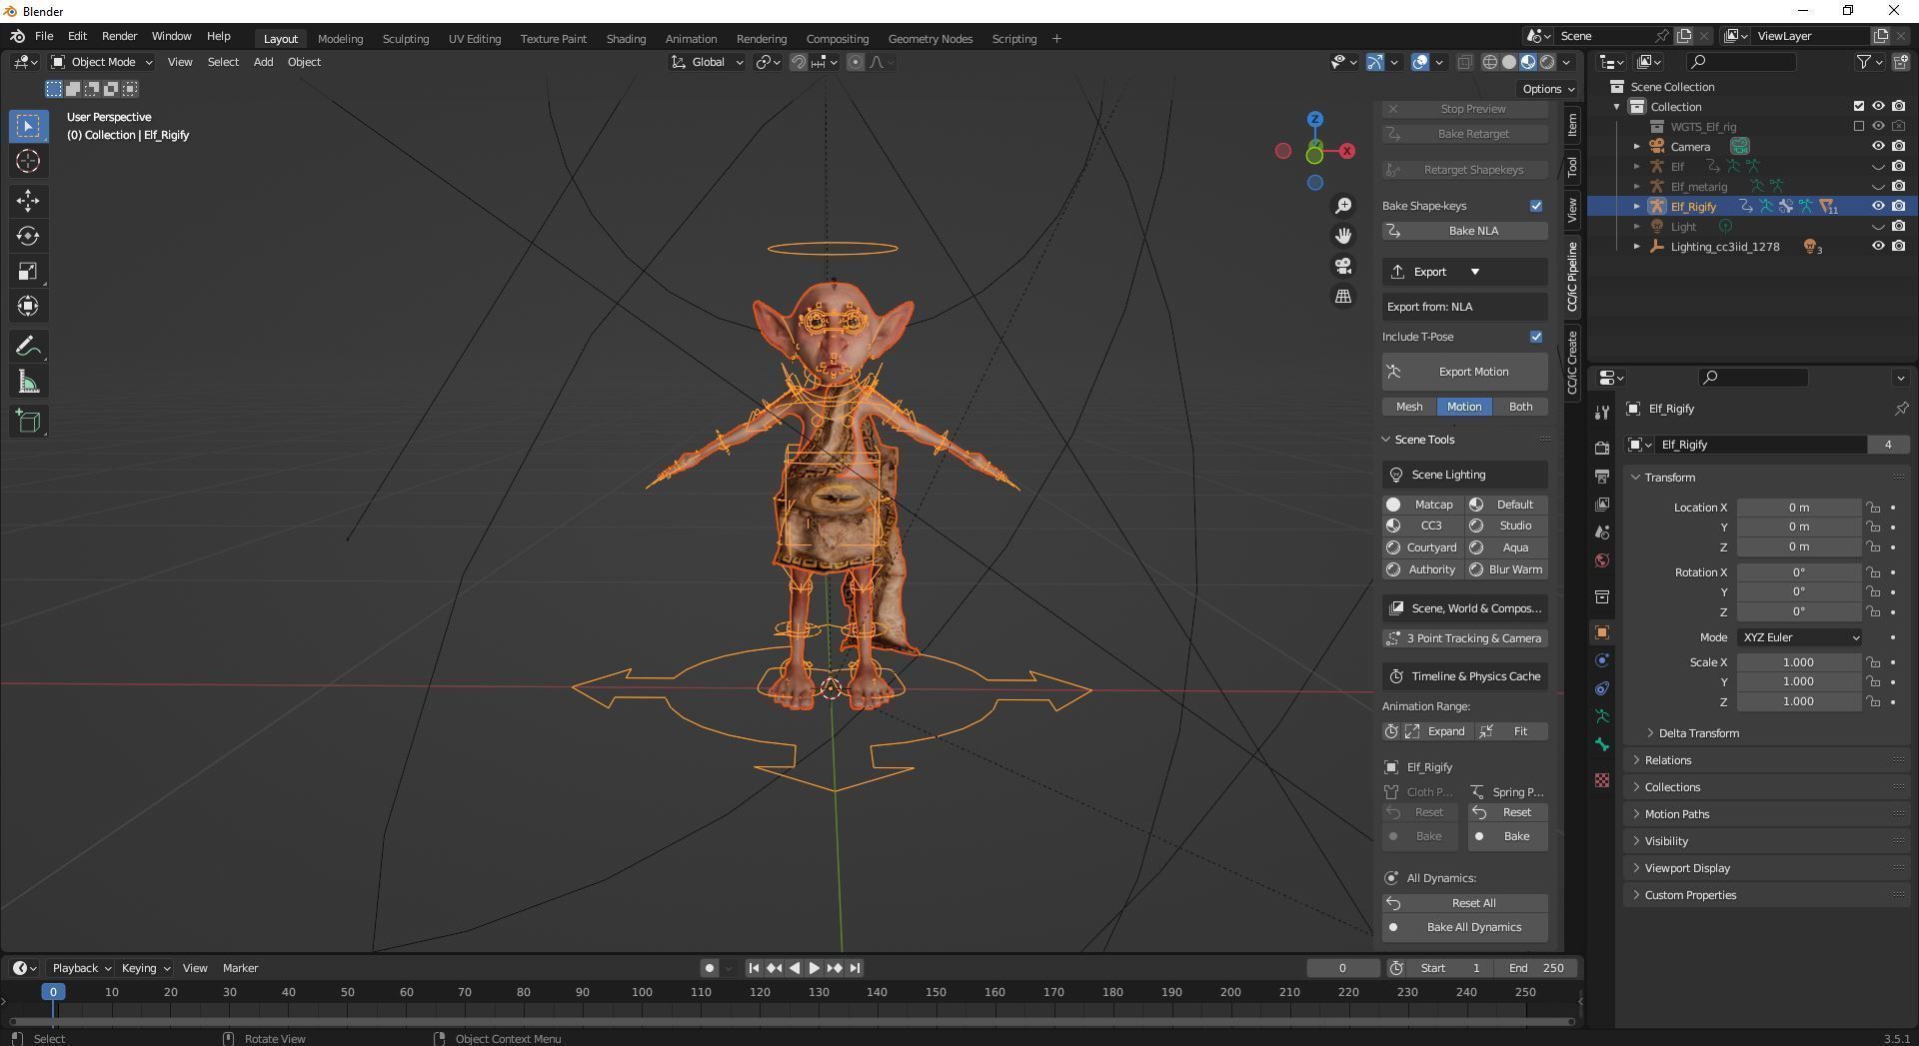Activate the Scale tool
Viewport: 1919px width, 1046px height.
point(28,271)
